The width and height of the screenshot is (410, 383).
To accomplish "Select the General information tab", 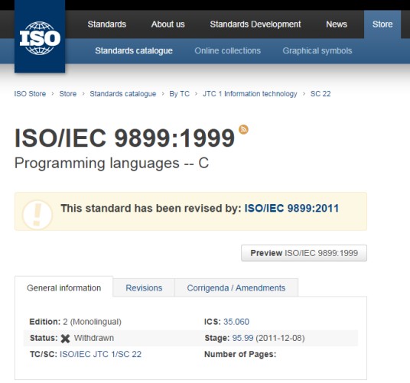I will 63,288.
